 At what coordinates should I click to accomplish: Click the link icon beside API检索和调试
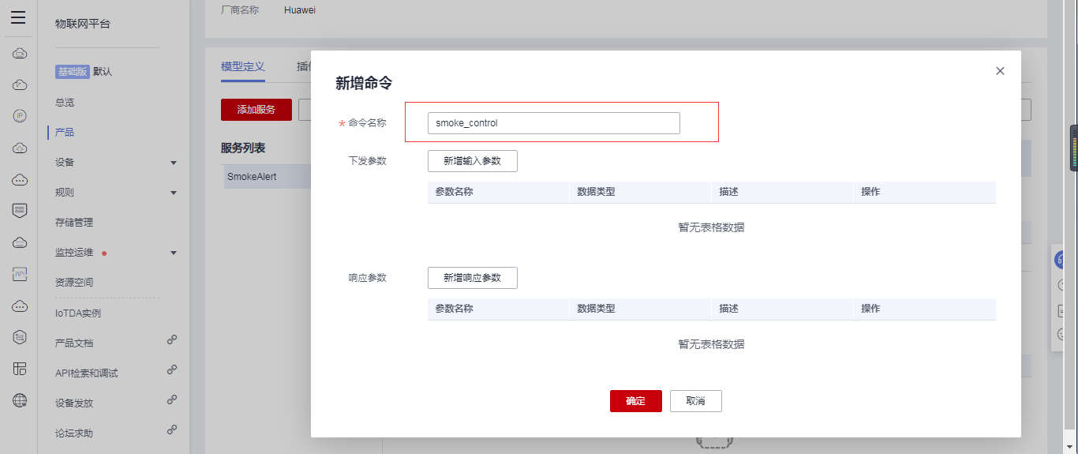click(171, 370)
